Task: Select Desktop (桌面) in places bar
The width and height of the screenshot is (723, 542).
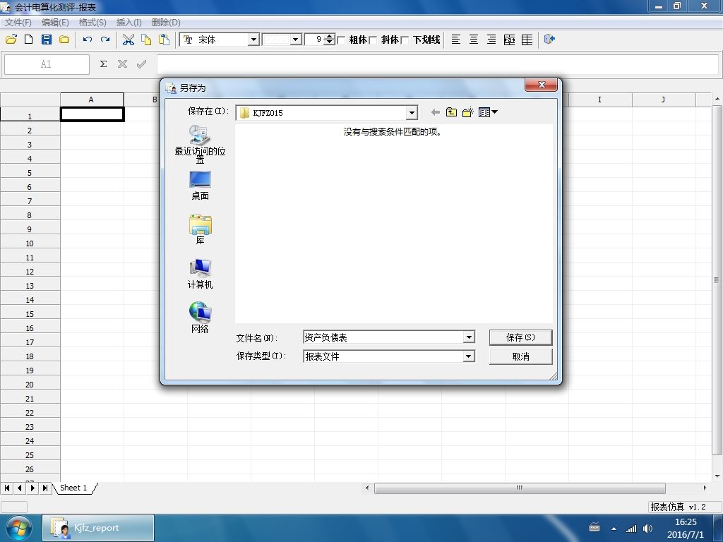Action: 200,186
